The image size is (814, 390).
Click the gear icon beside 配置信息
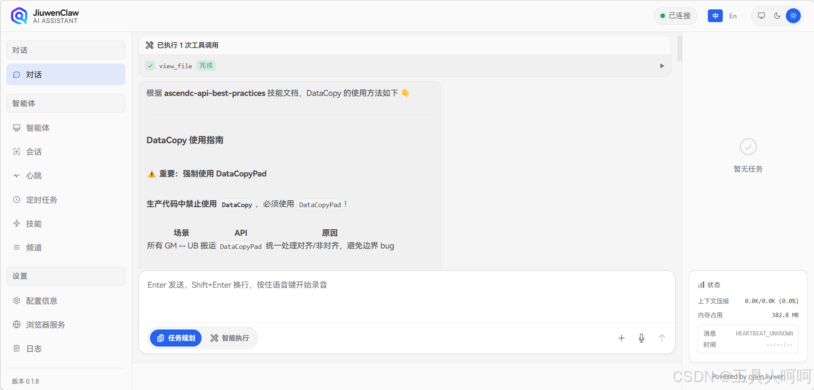[17, 300]
